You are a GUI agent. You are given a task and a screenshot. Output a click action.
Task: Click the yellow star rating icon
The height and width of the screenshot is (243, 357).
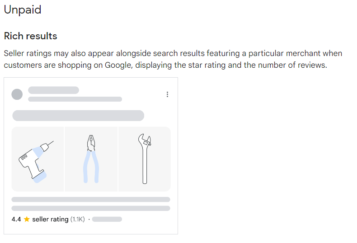point(27,219)
